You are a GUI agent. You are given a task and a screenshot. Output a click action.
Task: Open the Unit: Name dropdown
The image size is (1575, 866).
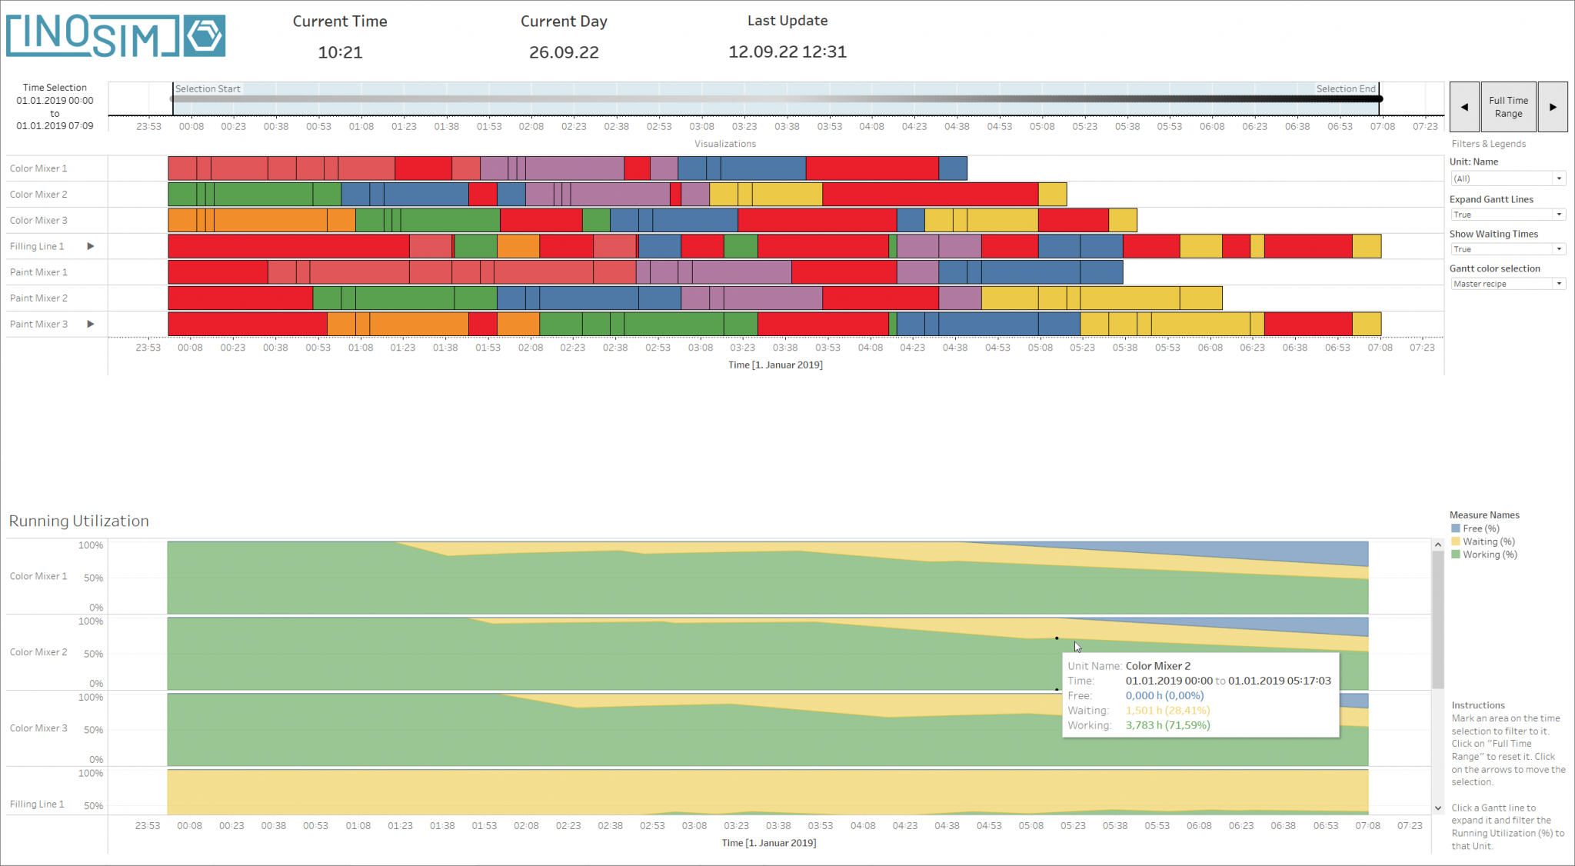click(x=1507, y=178)
